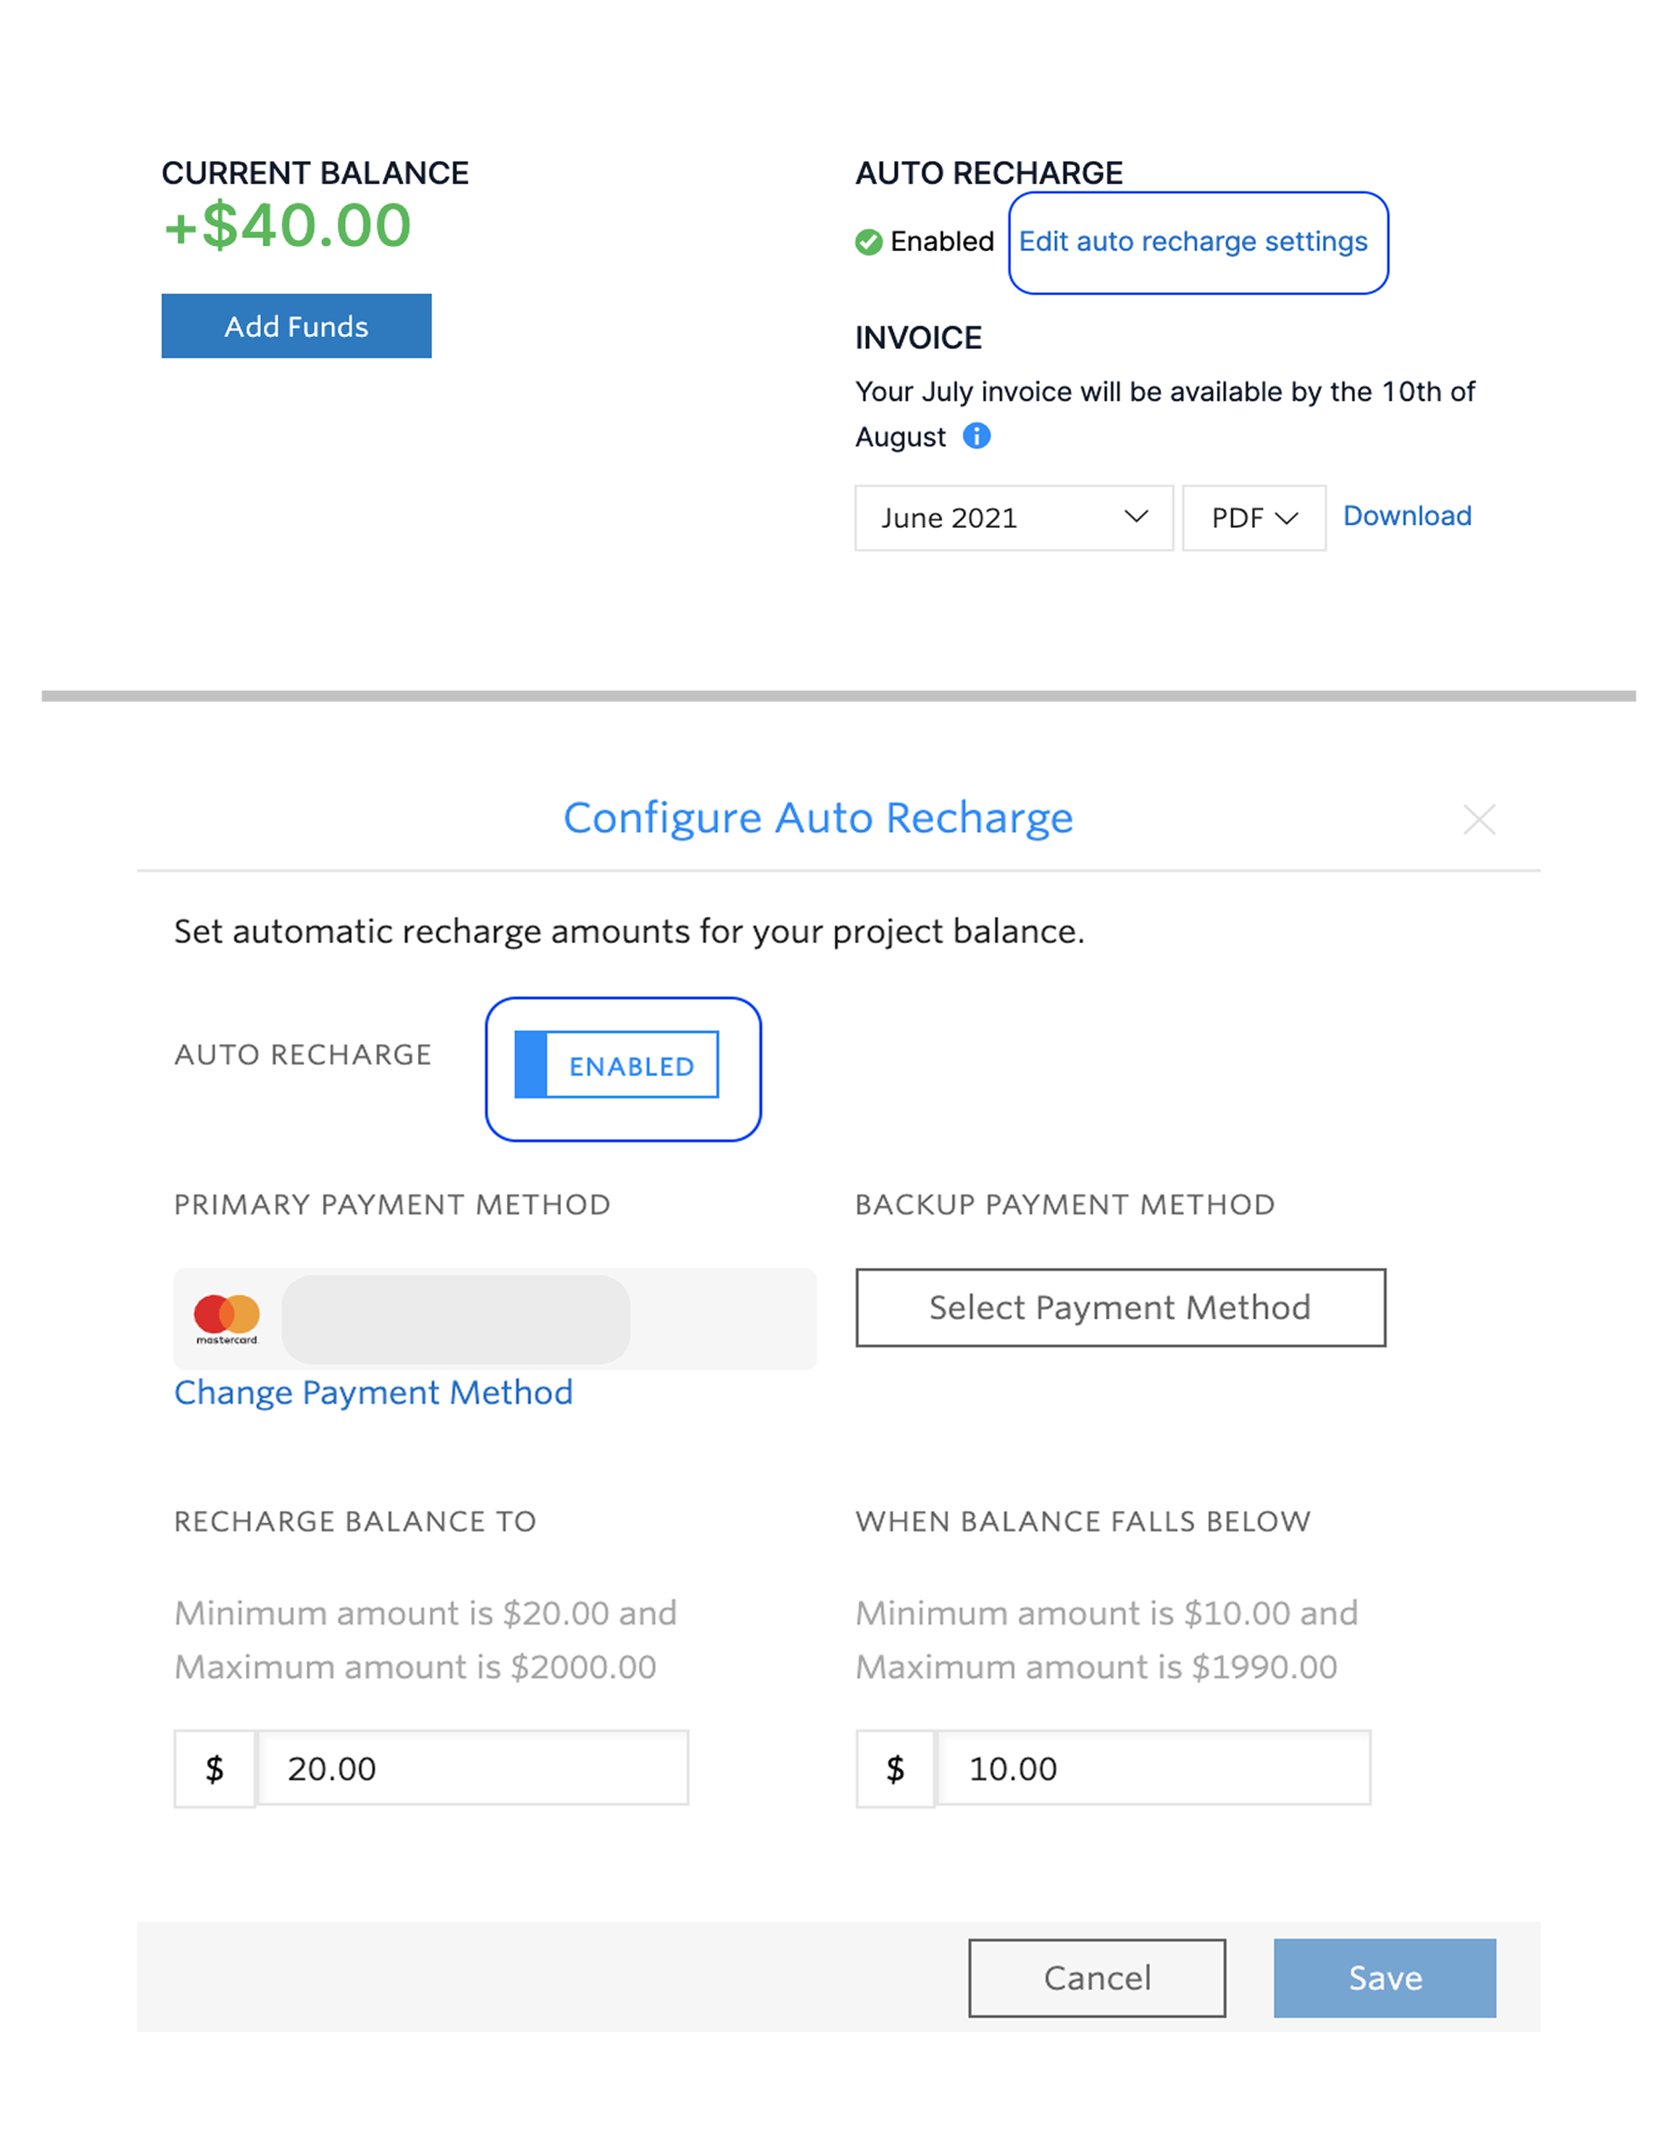Screen dimensions: 1678x2132
Task: Download the selected invoice
Action: (1407, 515)
